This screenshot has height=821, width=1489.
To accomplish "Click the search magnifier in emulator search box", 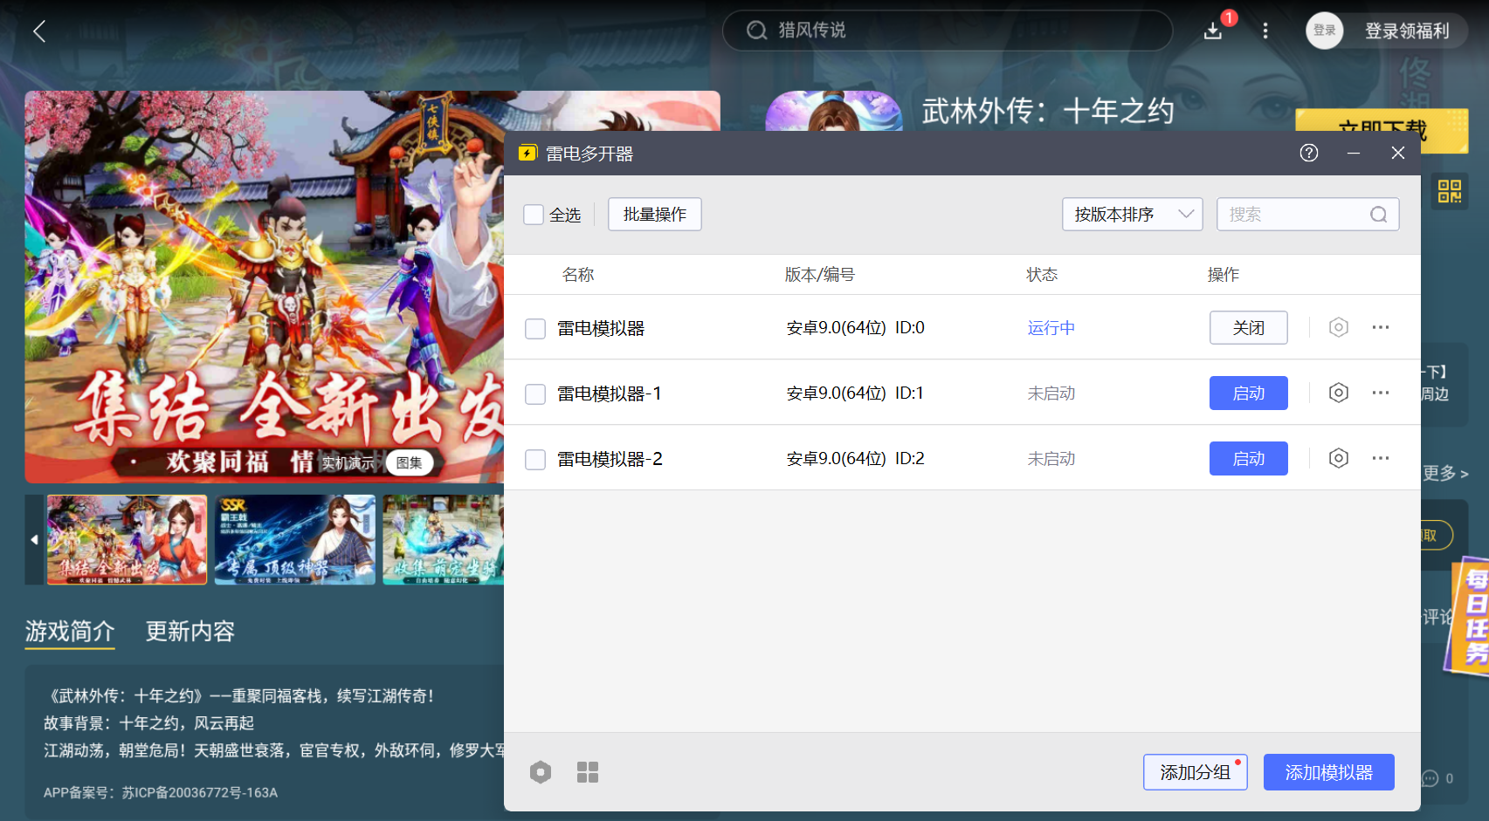I will 1378,215.
